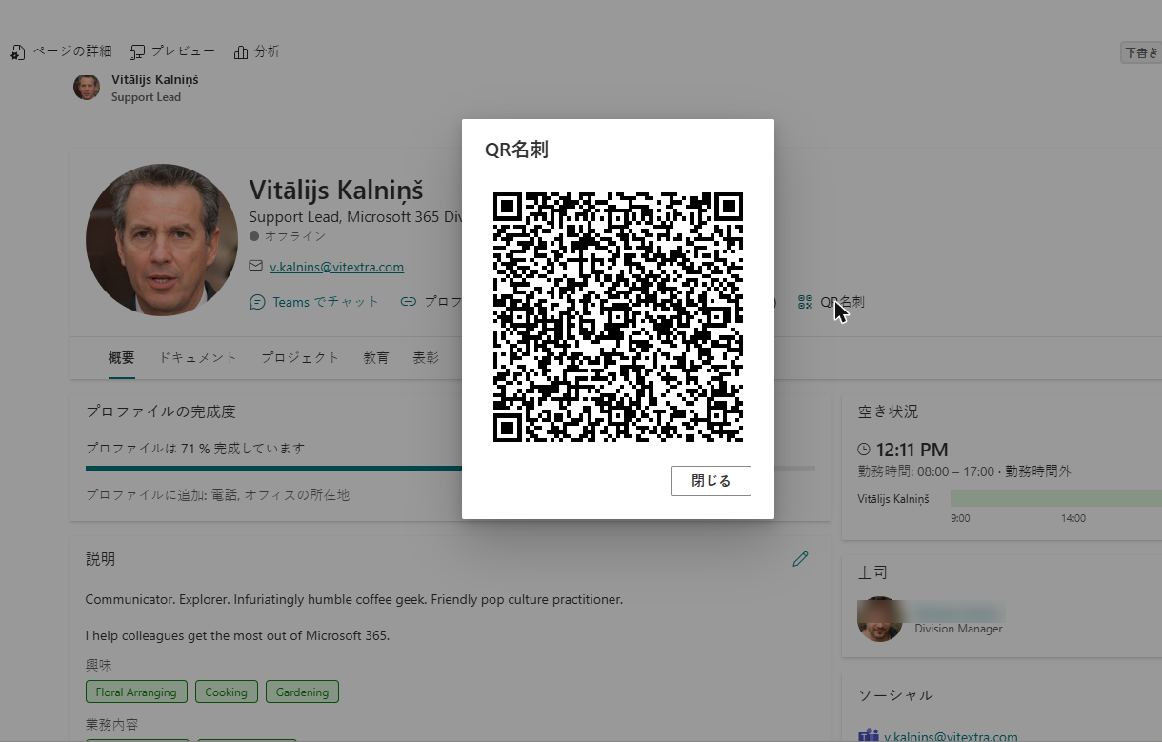Open プレビュー in the top toolbar
Viewport: 1162px width, 742px height.
pos(172,51)
